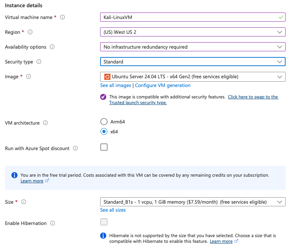Click the Ubuntu logo in Image dropdown
This screenshot has height=247, width=305.
[107, 77]
